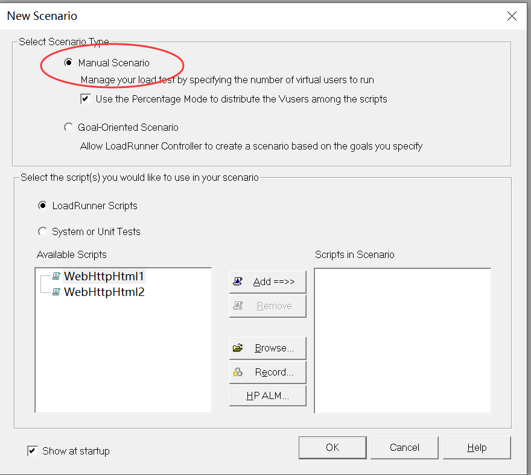Click the Browse folder icon
The width and height of the screenshot is (531, 475).
238,348
